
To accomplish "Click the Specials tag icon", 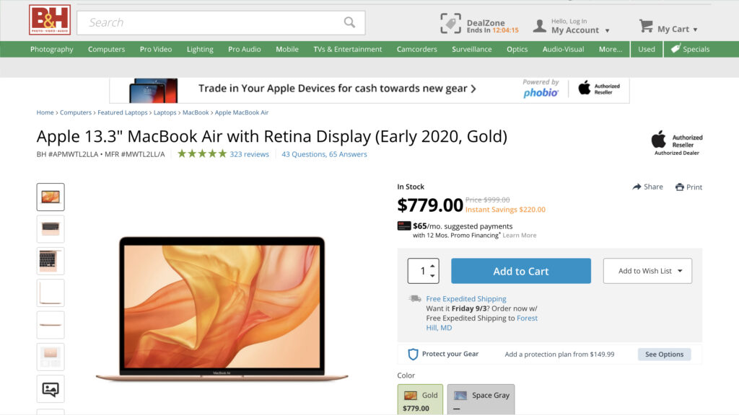I will click(x=675, y=49).
